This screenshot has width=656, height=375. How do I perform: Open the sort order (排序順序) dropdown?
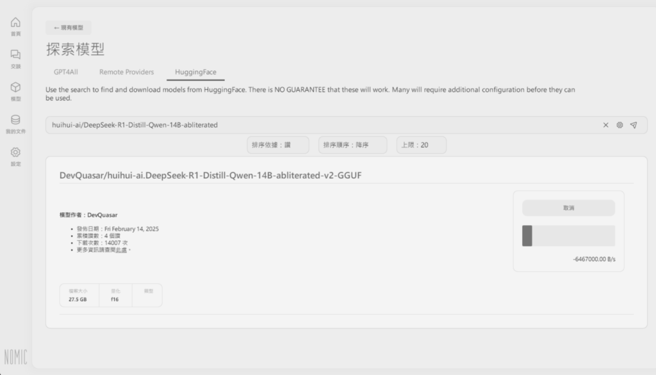tap(353, 145)
